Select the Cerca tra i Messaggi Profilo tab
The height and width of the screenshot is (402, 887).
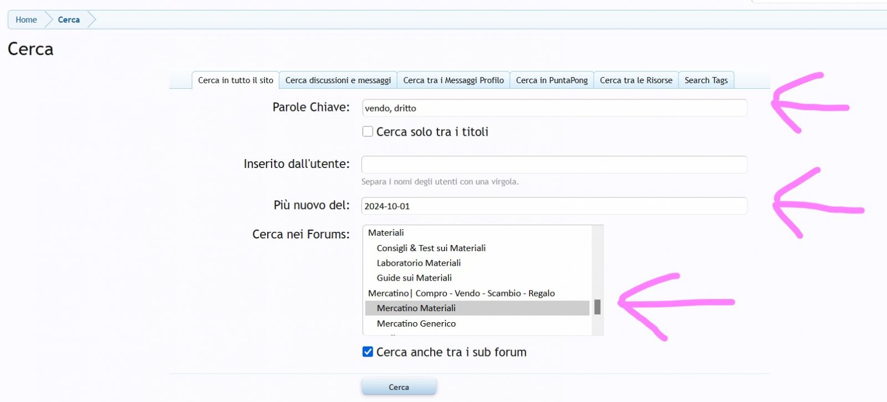(453, 80)
